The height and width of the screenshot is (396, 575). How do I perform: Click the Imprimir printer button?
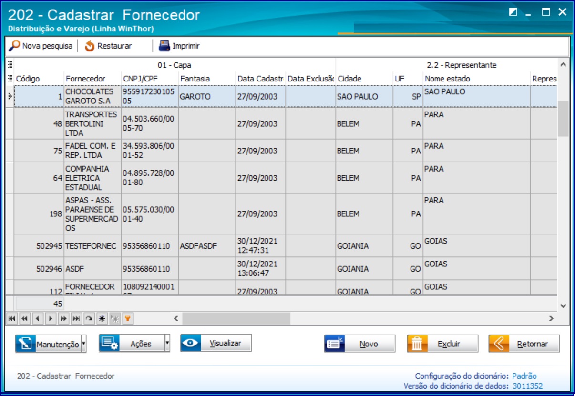tap(179, 46)
